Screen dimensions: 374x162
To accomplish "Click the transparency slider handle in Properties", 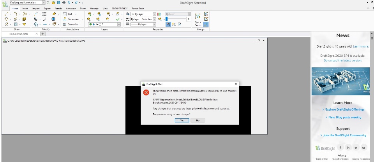I will pyautogui.click(x=166, y=19).
